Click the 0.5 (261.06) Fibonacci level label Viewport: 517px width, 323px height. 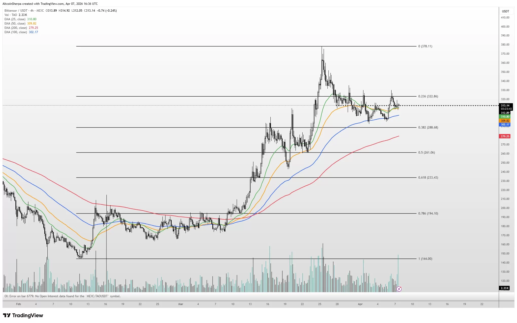click(x=426, y=153)
